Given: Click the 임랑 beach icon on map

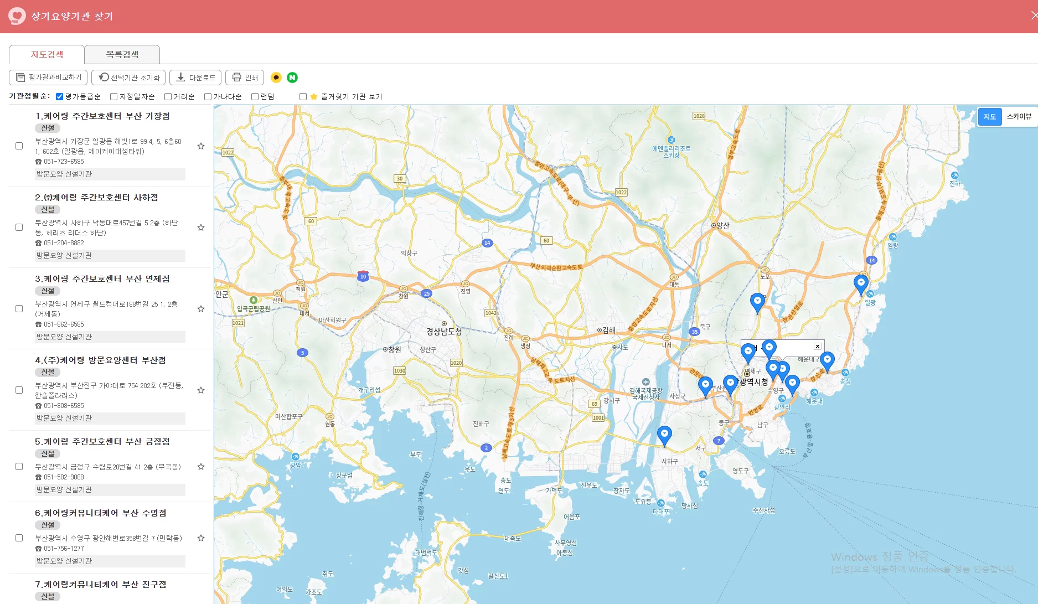Looking at the screenshot, I should tap(892, 237).
